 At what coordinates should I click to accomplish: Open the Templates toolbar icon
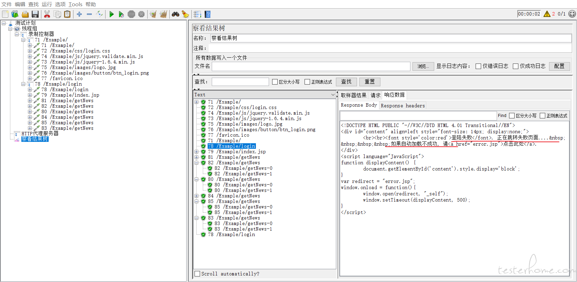coord(15,14)
